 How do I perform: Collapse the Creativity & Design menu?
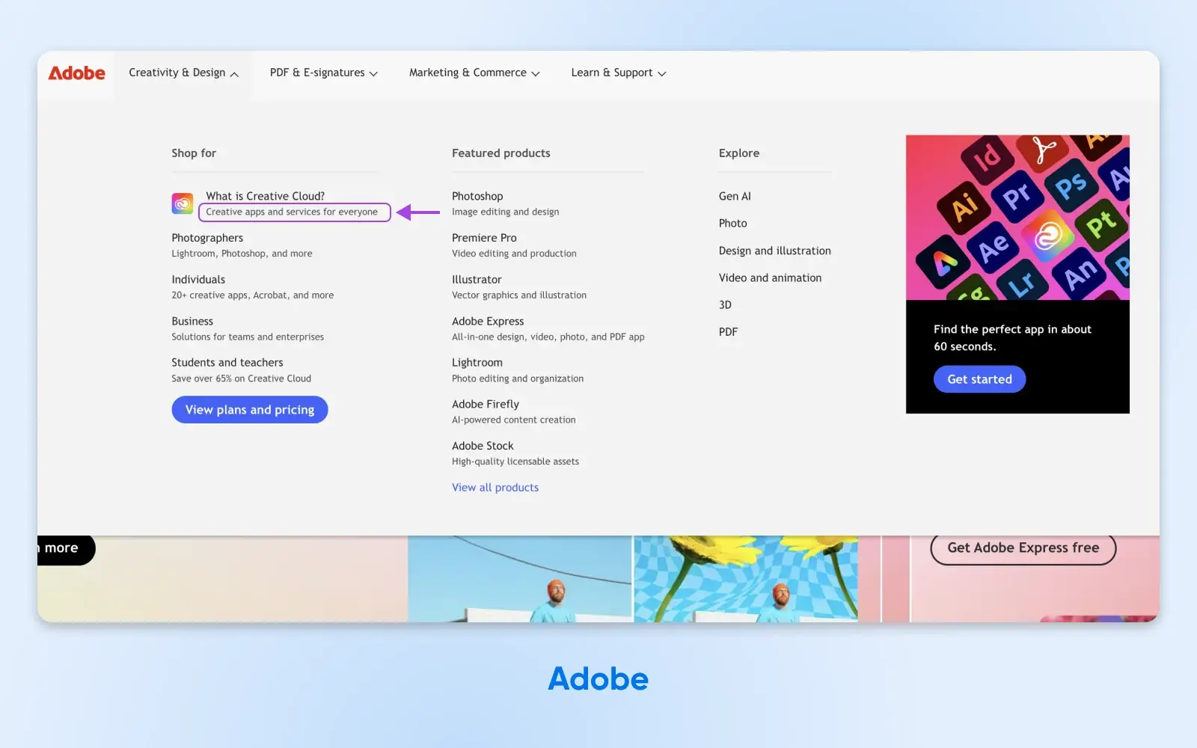[x=183, y=73]
